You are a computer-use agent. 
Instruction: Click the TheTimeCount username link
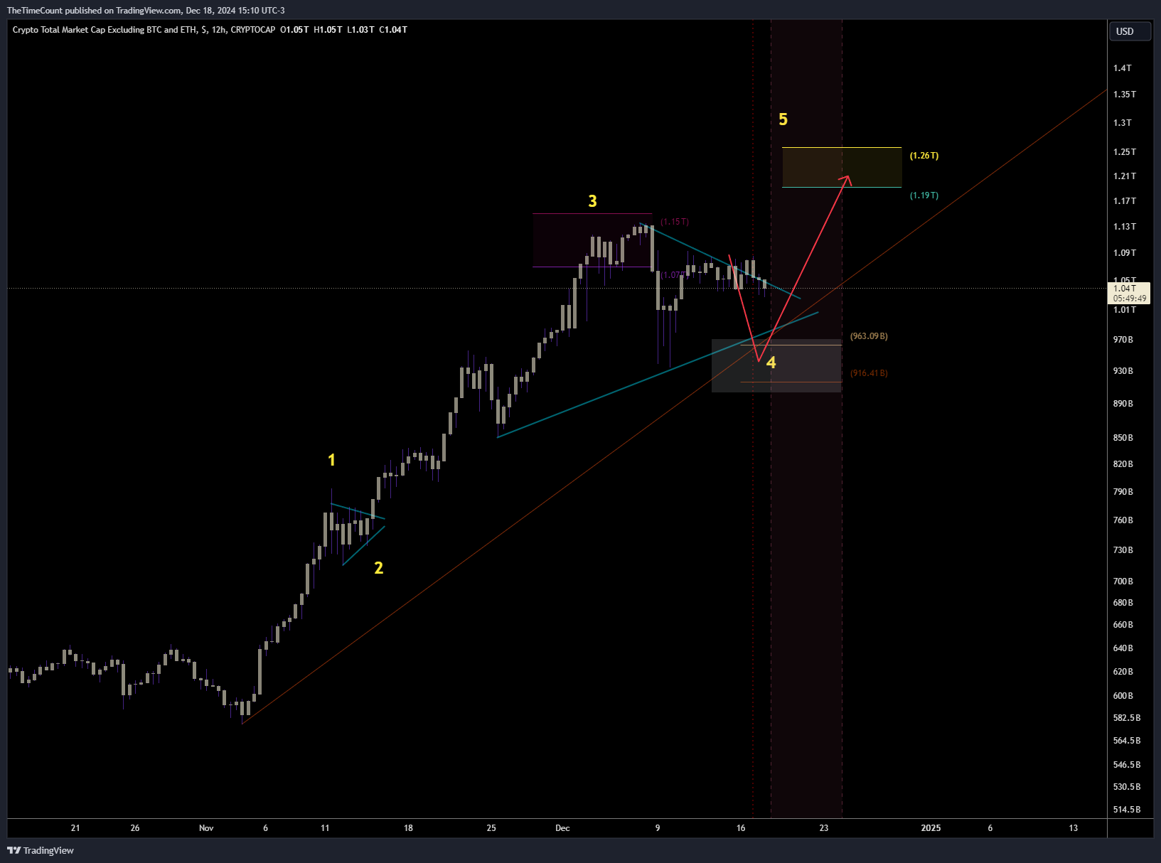33,10
